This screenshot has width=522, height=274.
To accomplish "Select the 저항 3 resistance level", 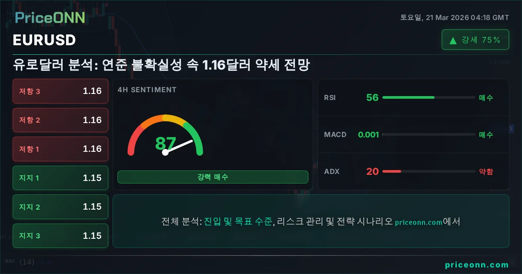I will (x=60, y=91).
